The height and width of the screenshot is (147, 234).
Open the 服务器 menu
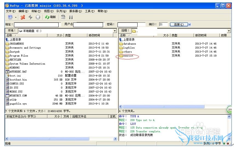coord(76,11)
